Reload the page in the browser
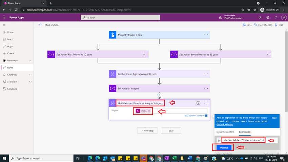Screen dimensions: 288x162 pos(16,10)
